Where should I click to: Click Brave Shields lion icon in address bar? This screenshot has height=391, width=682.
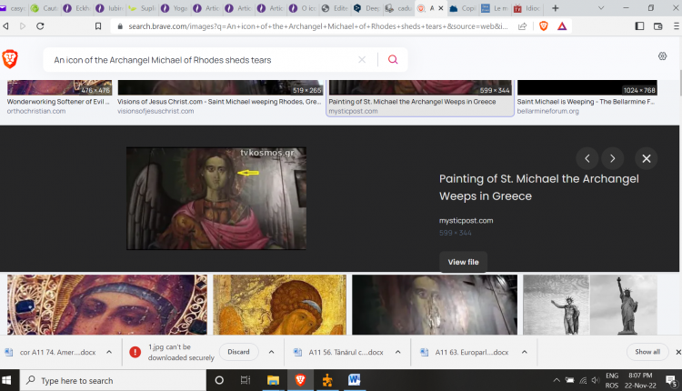[x=544, y=26]
